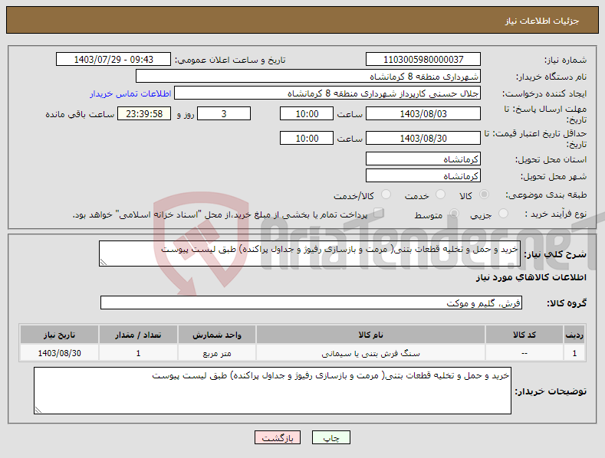Click the announcement date field 1403/07/29 - 09:43
The width and height of the screenshot is (605, 458).
[x=113, y=60]
